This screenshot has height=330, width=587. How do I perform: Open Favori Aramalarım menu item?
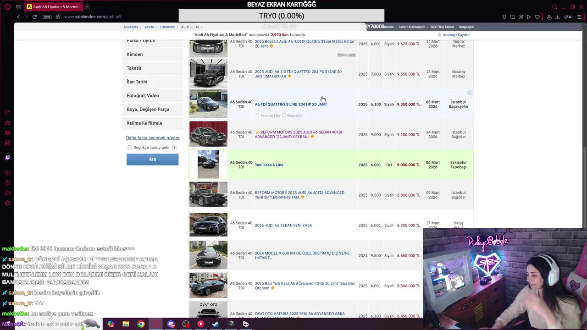[x=412, y=27]
